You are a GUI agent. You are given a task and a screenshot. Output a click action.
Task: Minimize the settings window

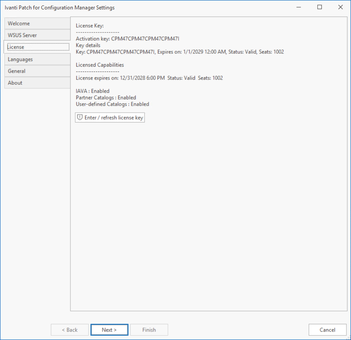coord(299,7)
